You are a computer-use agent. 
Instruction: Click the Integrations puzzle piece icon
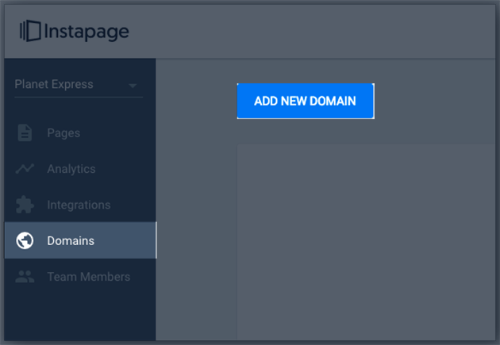tap(25, 205)
